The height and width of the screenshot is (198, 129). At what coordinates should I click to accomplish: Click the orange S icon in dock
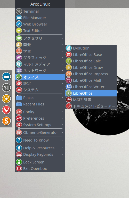pyautogui.click(x=6, y=121)
